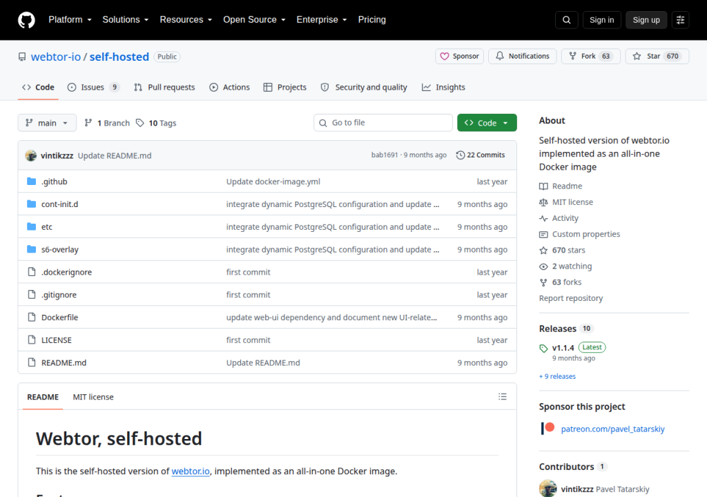Open the Pricing page
Viewport: 707px width, 497px height.
coord(372,20)
